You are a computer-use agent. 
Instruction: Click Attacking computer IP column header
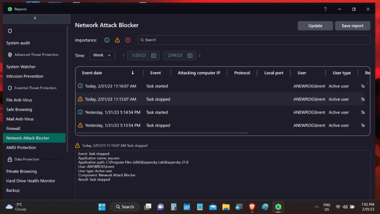[x=199, y=73]
